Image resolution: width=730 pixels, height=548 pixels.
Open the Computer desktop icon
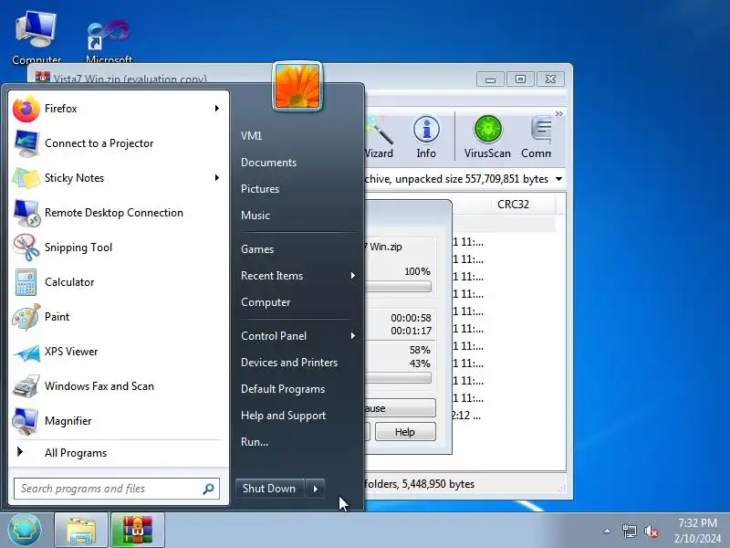point(36,37)
